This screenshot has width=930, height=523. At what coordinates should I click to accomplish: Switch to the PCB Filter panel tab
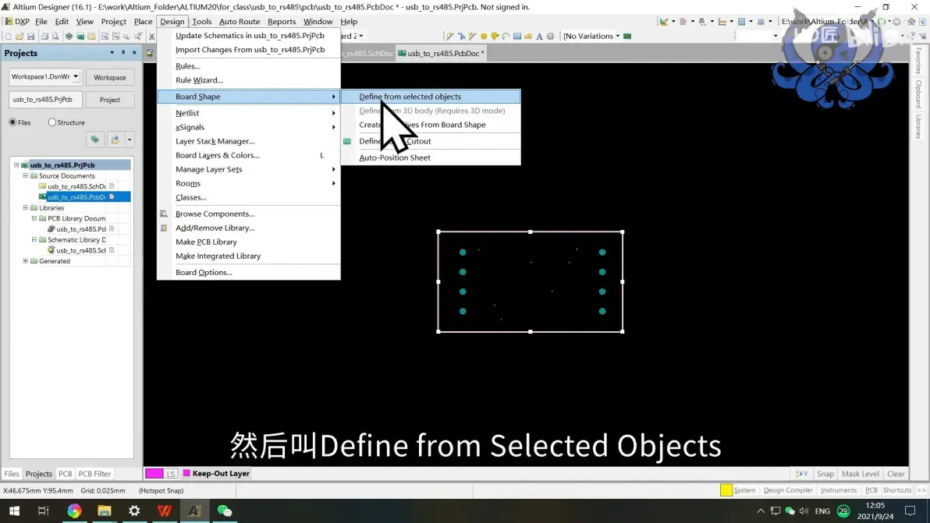click(x=94, y=474)
